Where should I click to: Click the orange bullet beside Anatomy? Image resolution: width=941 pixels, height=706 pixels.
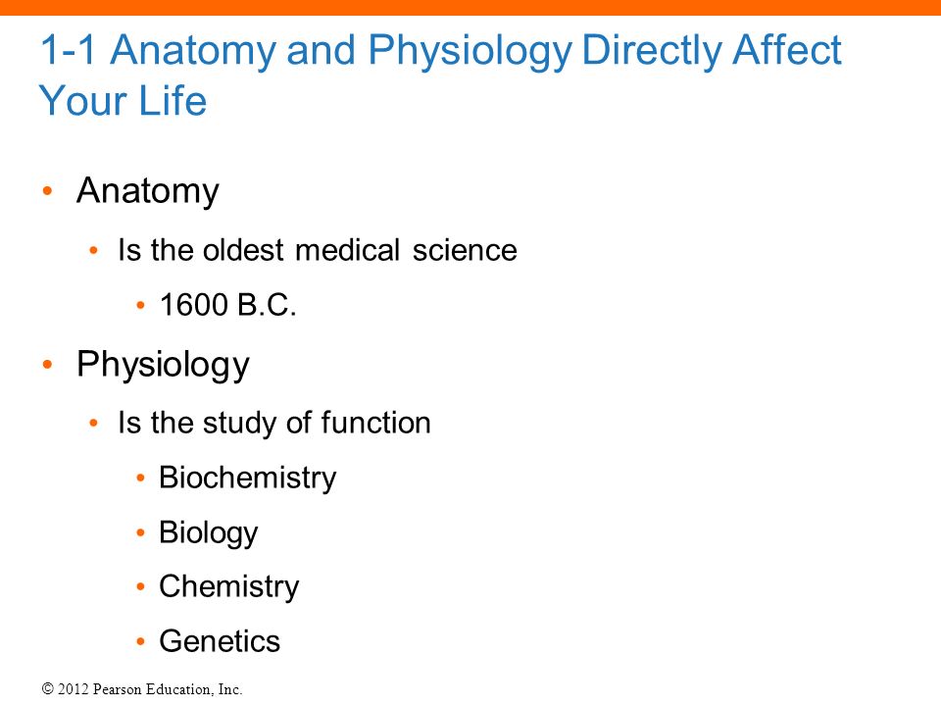click(48, 191)
